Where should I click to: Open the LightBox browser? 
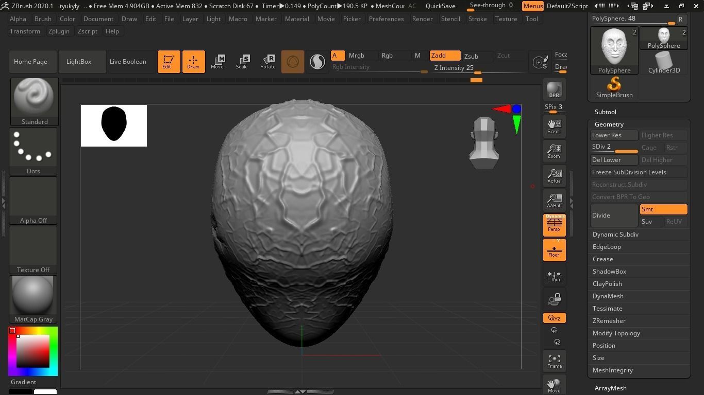[x=82, y=62]
